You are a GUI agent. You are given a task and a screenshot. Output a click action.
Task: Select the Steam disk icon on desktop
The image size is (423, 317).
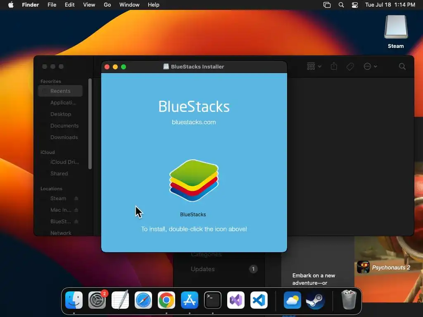click(x=396, y=27)
